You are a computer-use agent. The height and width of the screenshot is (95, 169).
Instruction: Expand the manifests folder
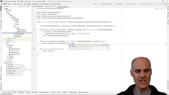click(5, 10)
